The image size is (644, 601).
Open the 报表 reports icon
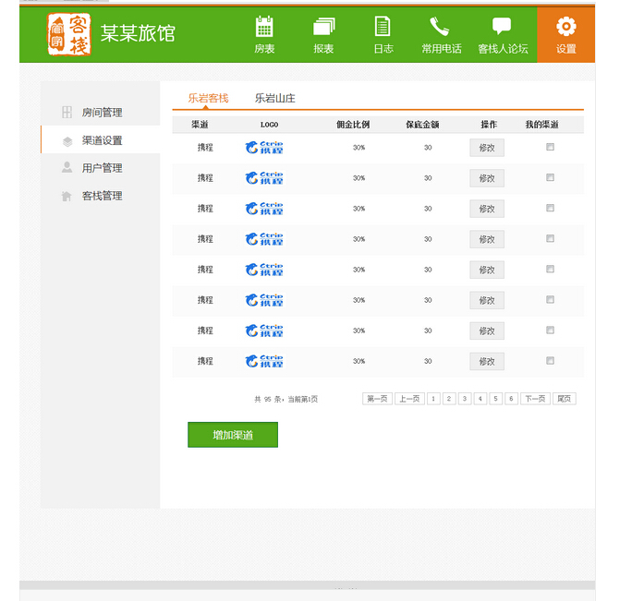[x=323, y=27]
